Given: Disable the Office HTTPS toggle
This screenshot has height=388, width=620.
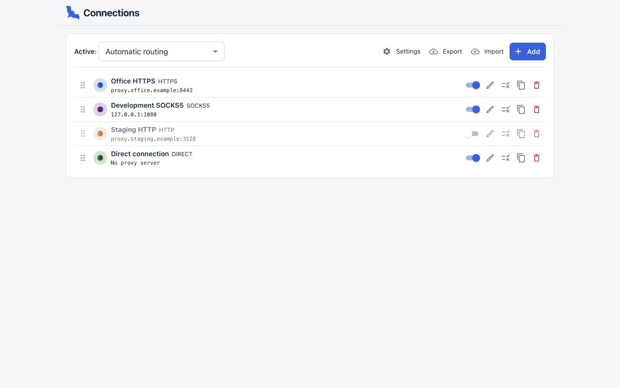Looking at the screenshot, I should 473,85.
